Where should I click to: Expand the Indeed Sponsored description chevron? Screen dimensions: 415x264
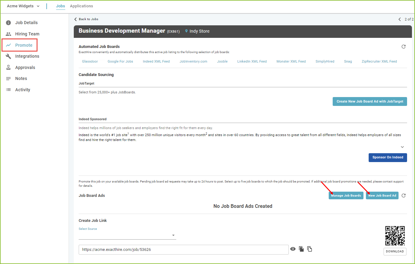(x=402, y=147)
